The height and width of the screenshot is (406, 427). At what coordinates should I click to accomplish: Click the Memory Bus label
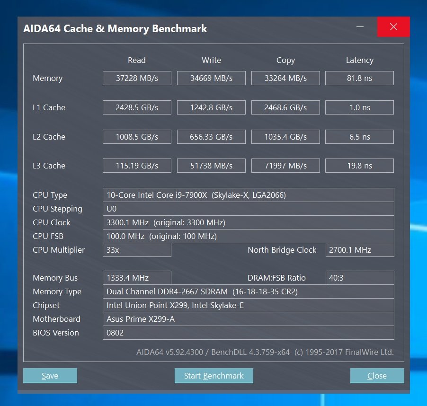tap(55, 278)
